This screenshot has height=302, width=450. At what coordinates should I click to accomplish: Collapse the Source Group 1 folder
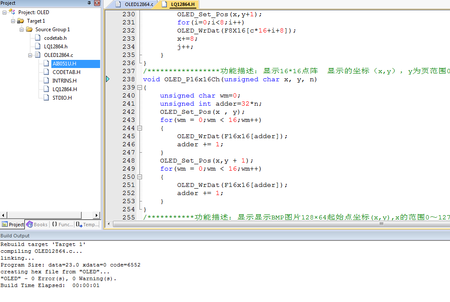[x=21, y=30]
